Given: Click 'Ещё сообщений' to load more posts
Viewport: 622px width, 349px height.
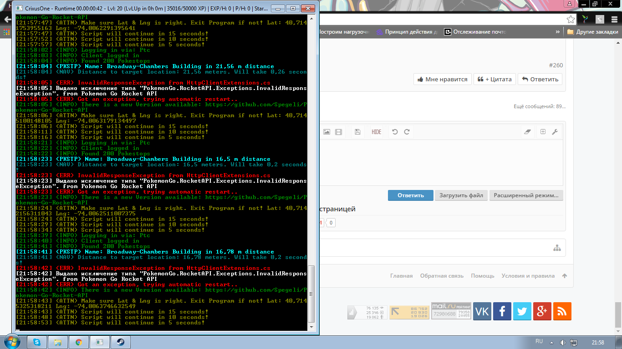Looking at the screenshot, I should [x=540, y=106].
